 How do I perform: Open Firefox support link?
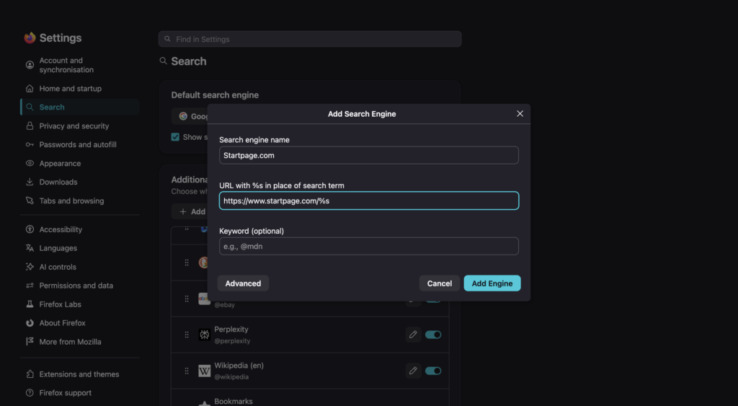tap(79, 393)
